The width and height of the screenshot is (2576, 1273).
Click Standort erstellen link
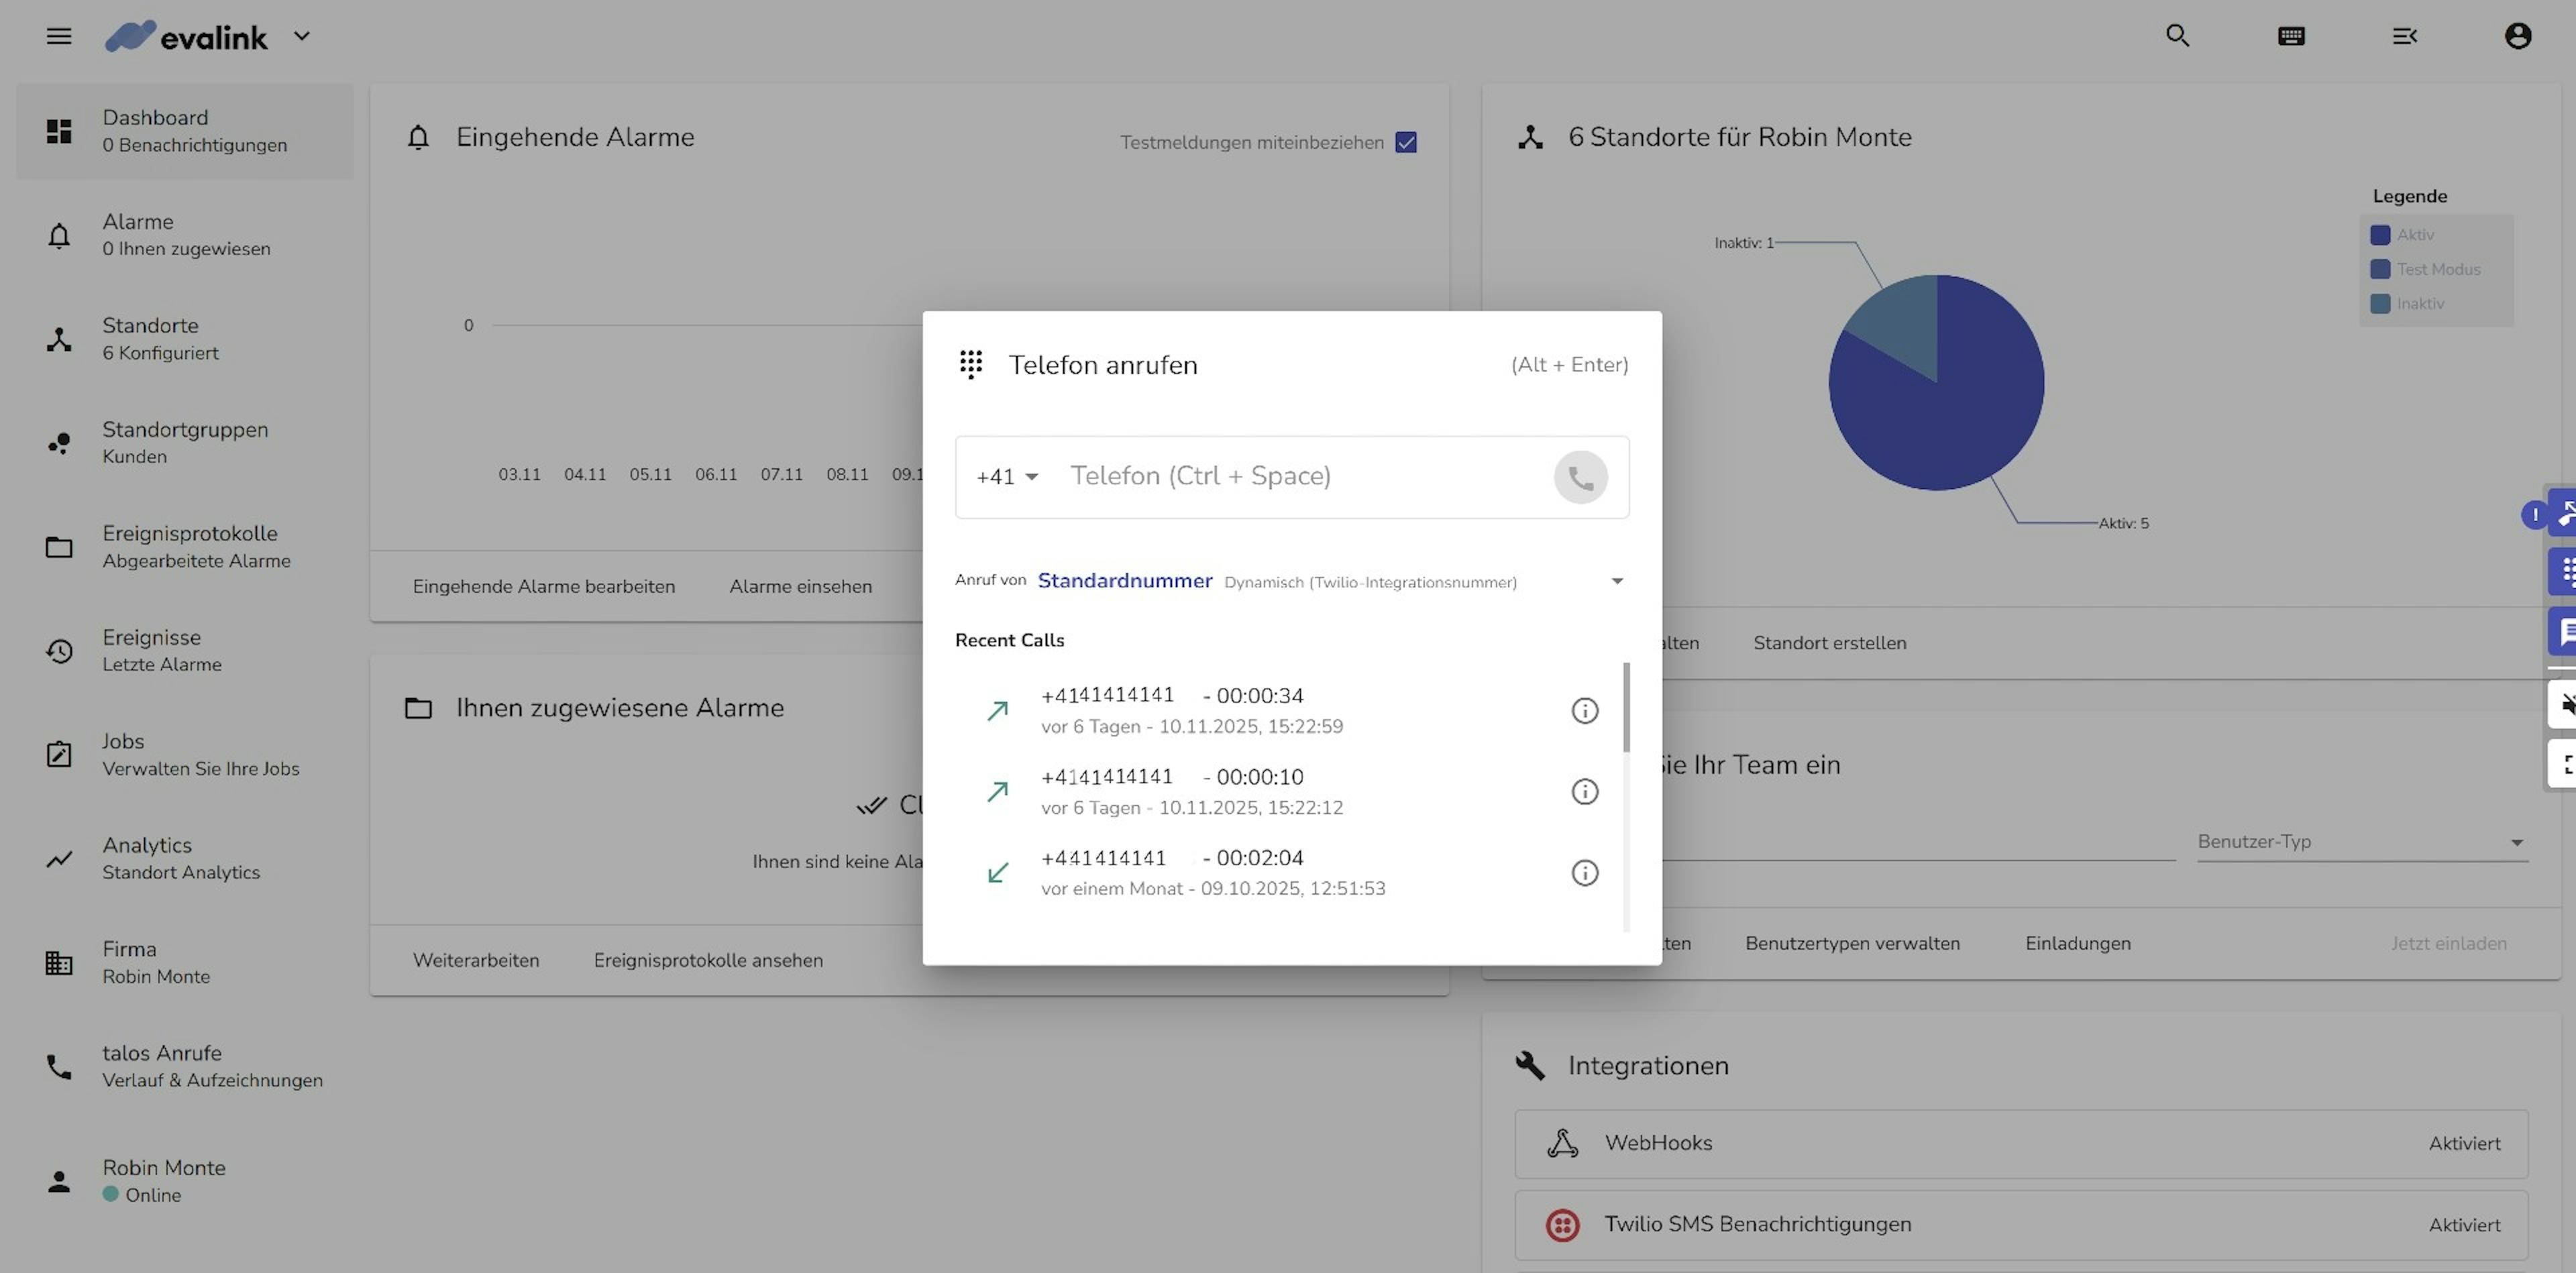[1829, 643]
